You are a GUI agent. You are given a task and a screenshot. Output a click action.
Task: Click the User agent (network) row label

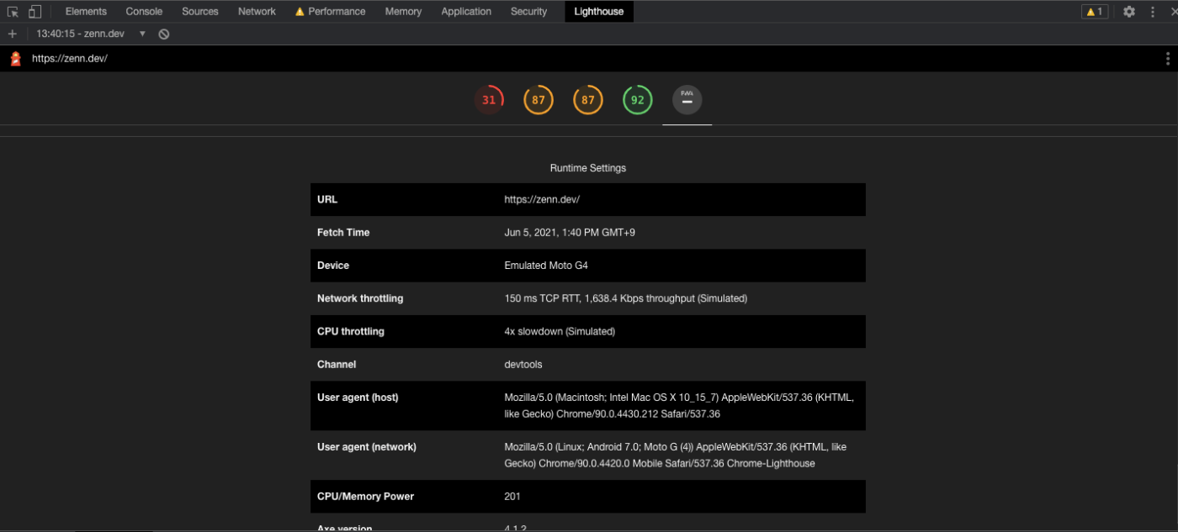coord(367,447)
